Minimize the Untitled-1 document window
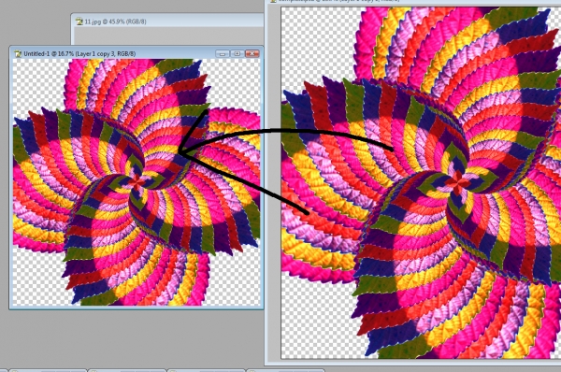The height and width of the screenshot is (372, 561). tap(223, 53)
